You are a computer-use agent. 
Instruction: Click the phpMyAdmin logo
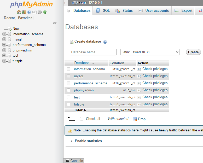(x=31, y=4)
